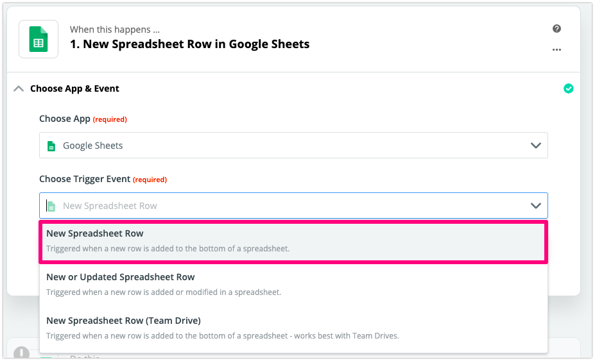Select the New Spreadsheet Row option

pyautogui.click(x=293, y=241)
